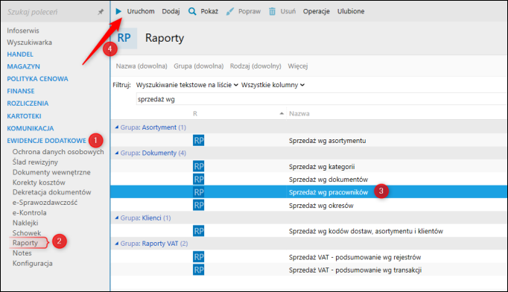Click the Pokaż toolbar button
Image resolution: width=508 pixels, height=292 pixels.
209,11
